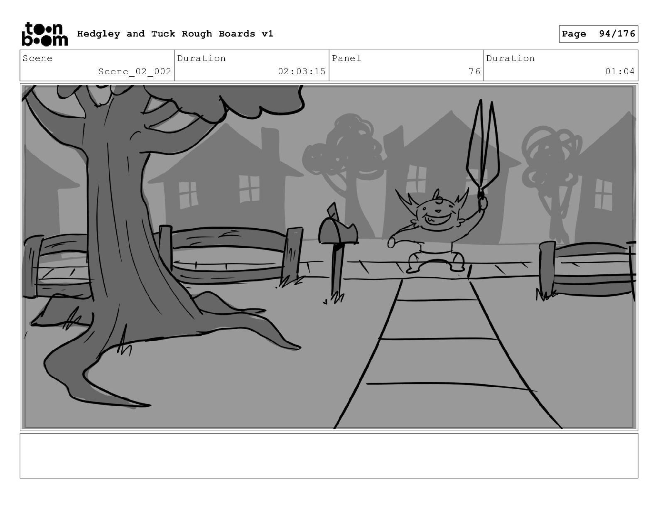Viewport: 658px width, 508px height.
Task: Click the Toon Boom logo
Action: click(x=44, y=34)
